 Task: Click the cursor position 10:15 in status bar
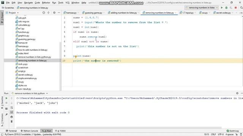[207, 134]
